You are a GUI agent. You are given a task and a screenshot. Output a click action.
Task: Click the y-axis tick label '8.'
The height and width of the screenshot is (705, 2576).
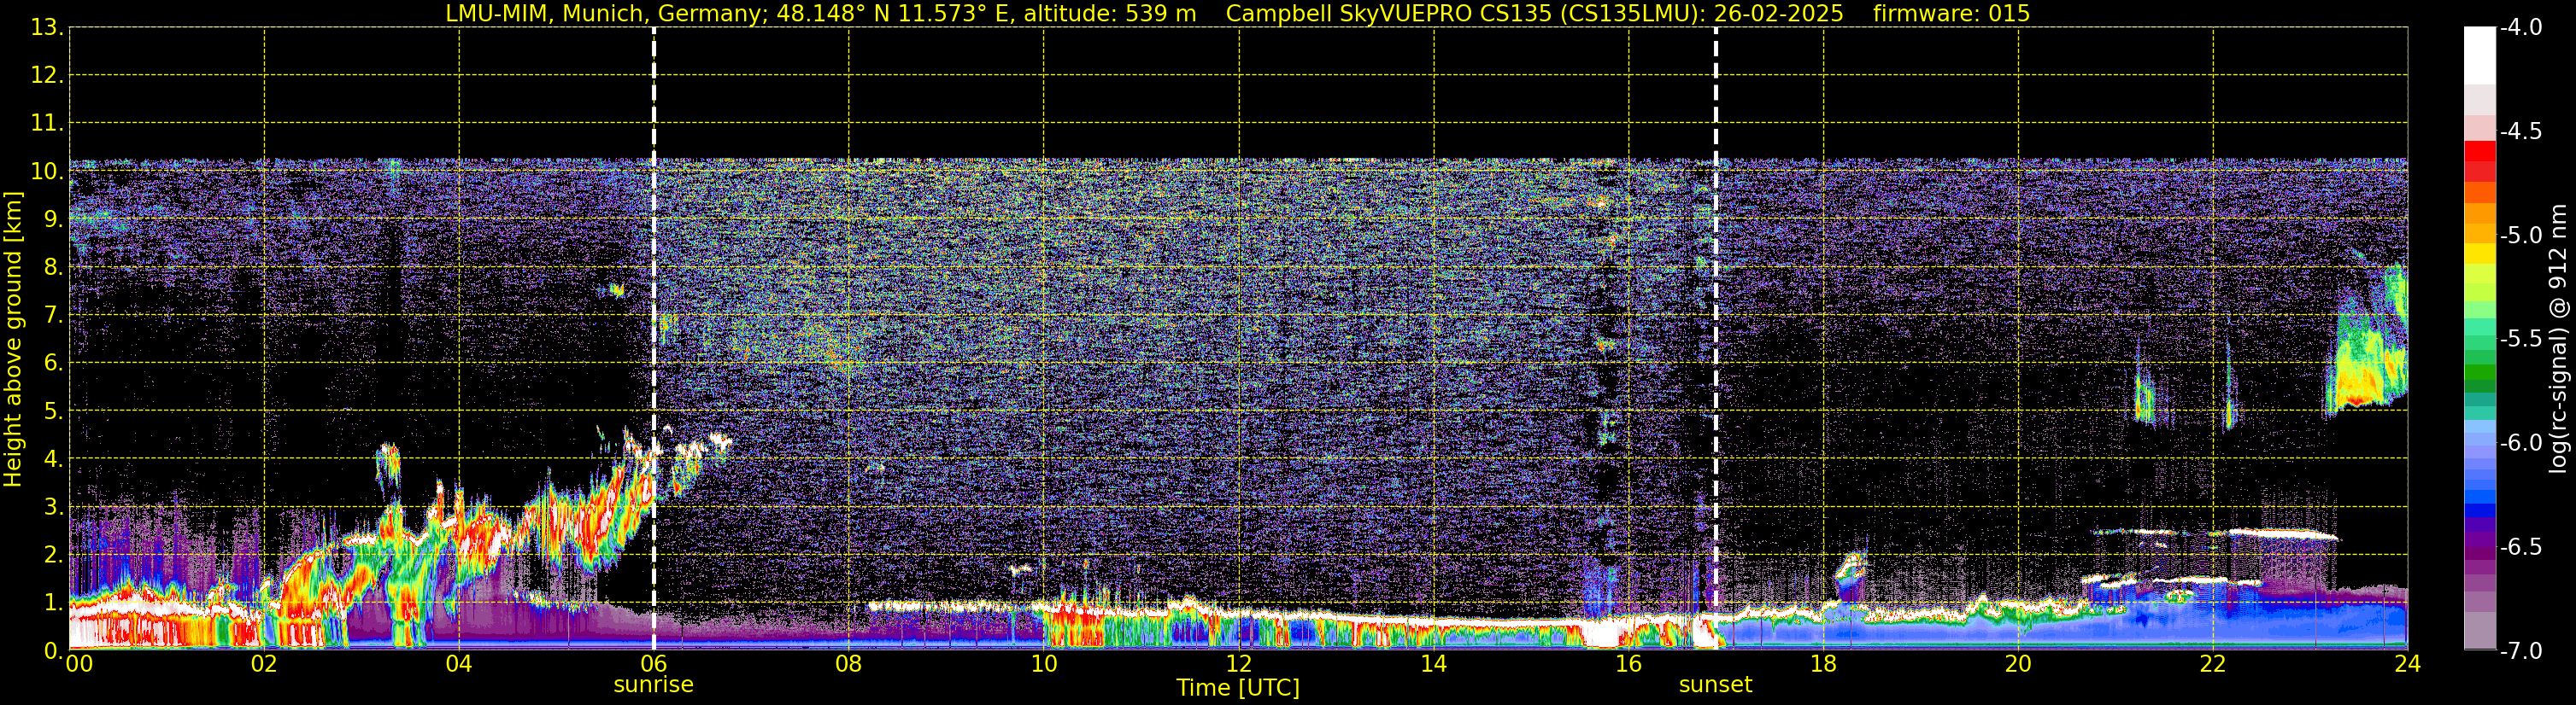(53, 266)
